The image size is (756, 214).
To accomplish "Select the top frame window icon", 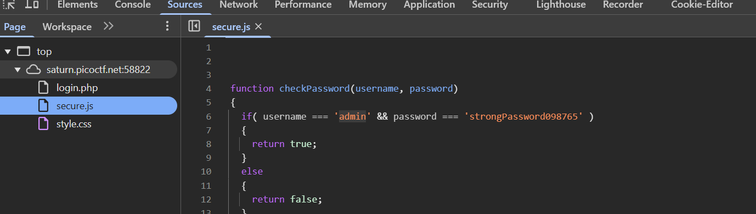I will point(24,52).
